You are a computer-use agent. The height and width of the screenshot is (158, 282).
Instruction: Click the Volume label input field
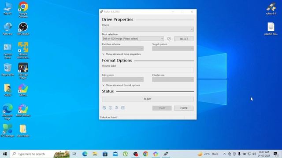click(148, 70)
